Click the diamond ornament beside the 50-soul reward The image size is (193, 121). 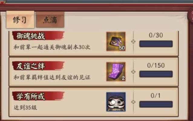click(x=133, y=42)
